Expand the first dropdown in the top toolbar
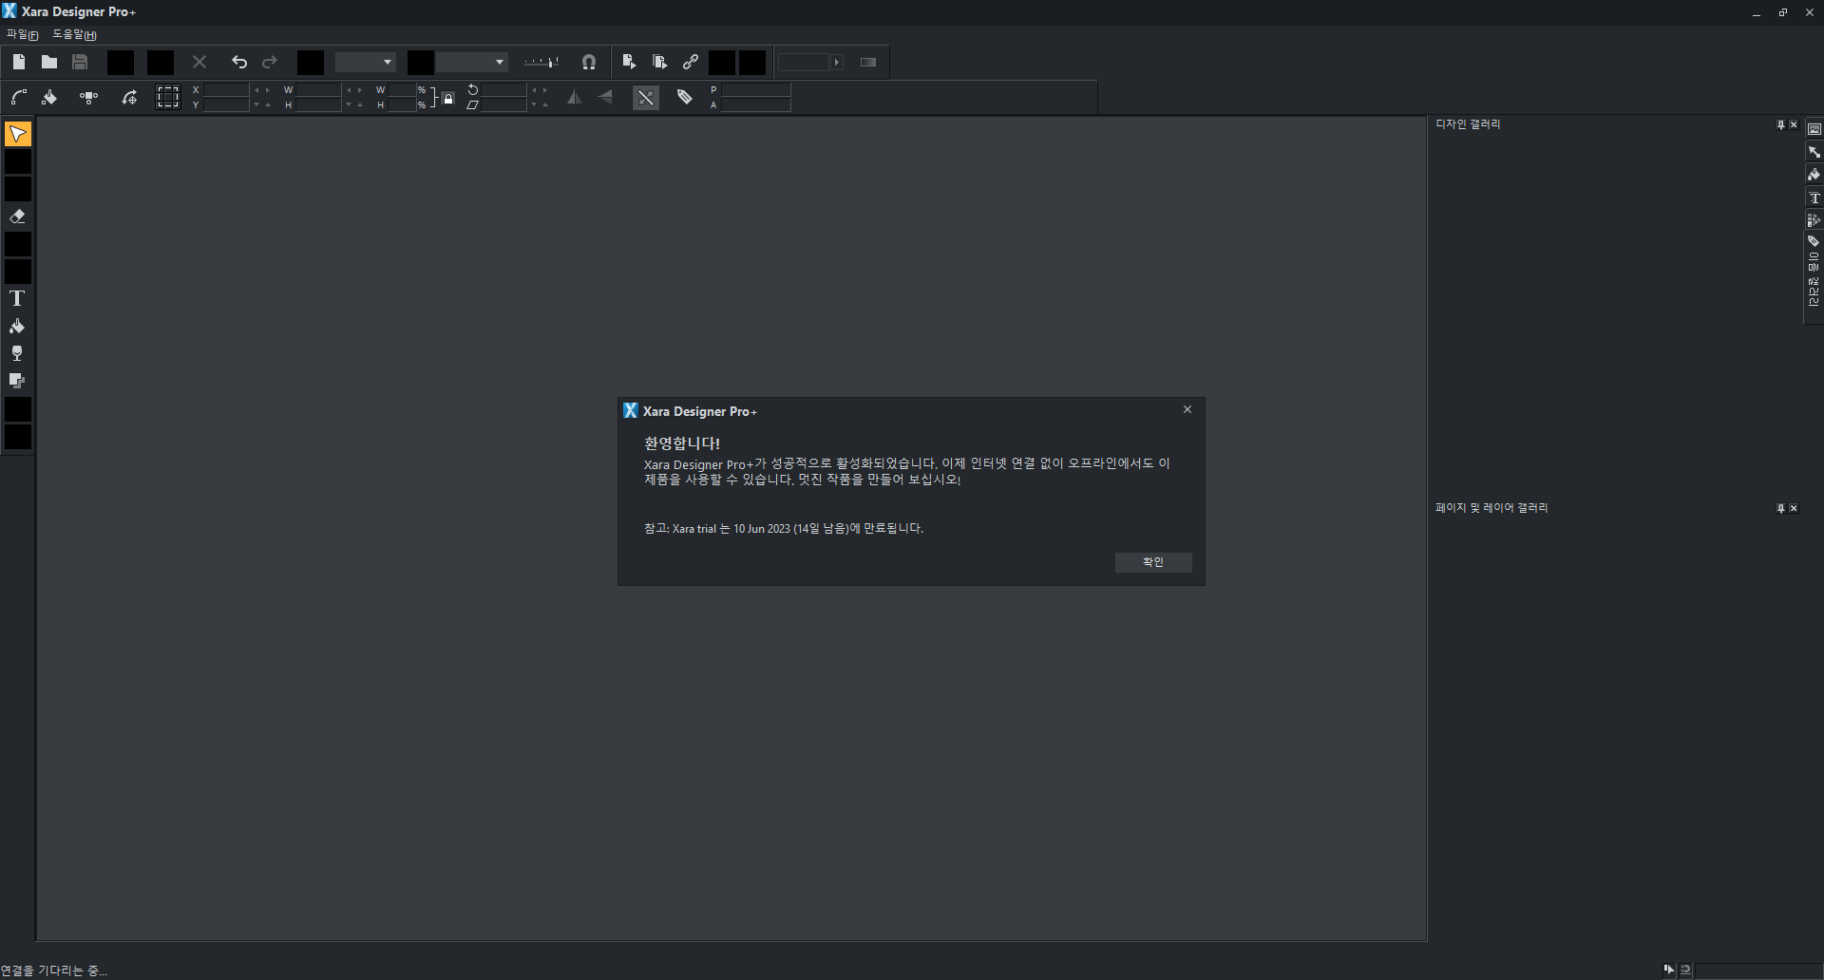 coord(388,62)
